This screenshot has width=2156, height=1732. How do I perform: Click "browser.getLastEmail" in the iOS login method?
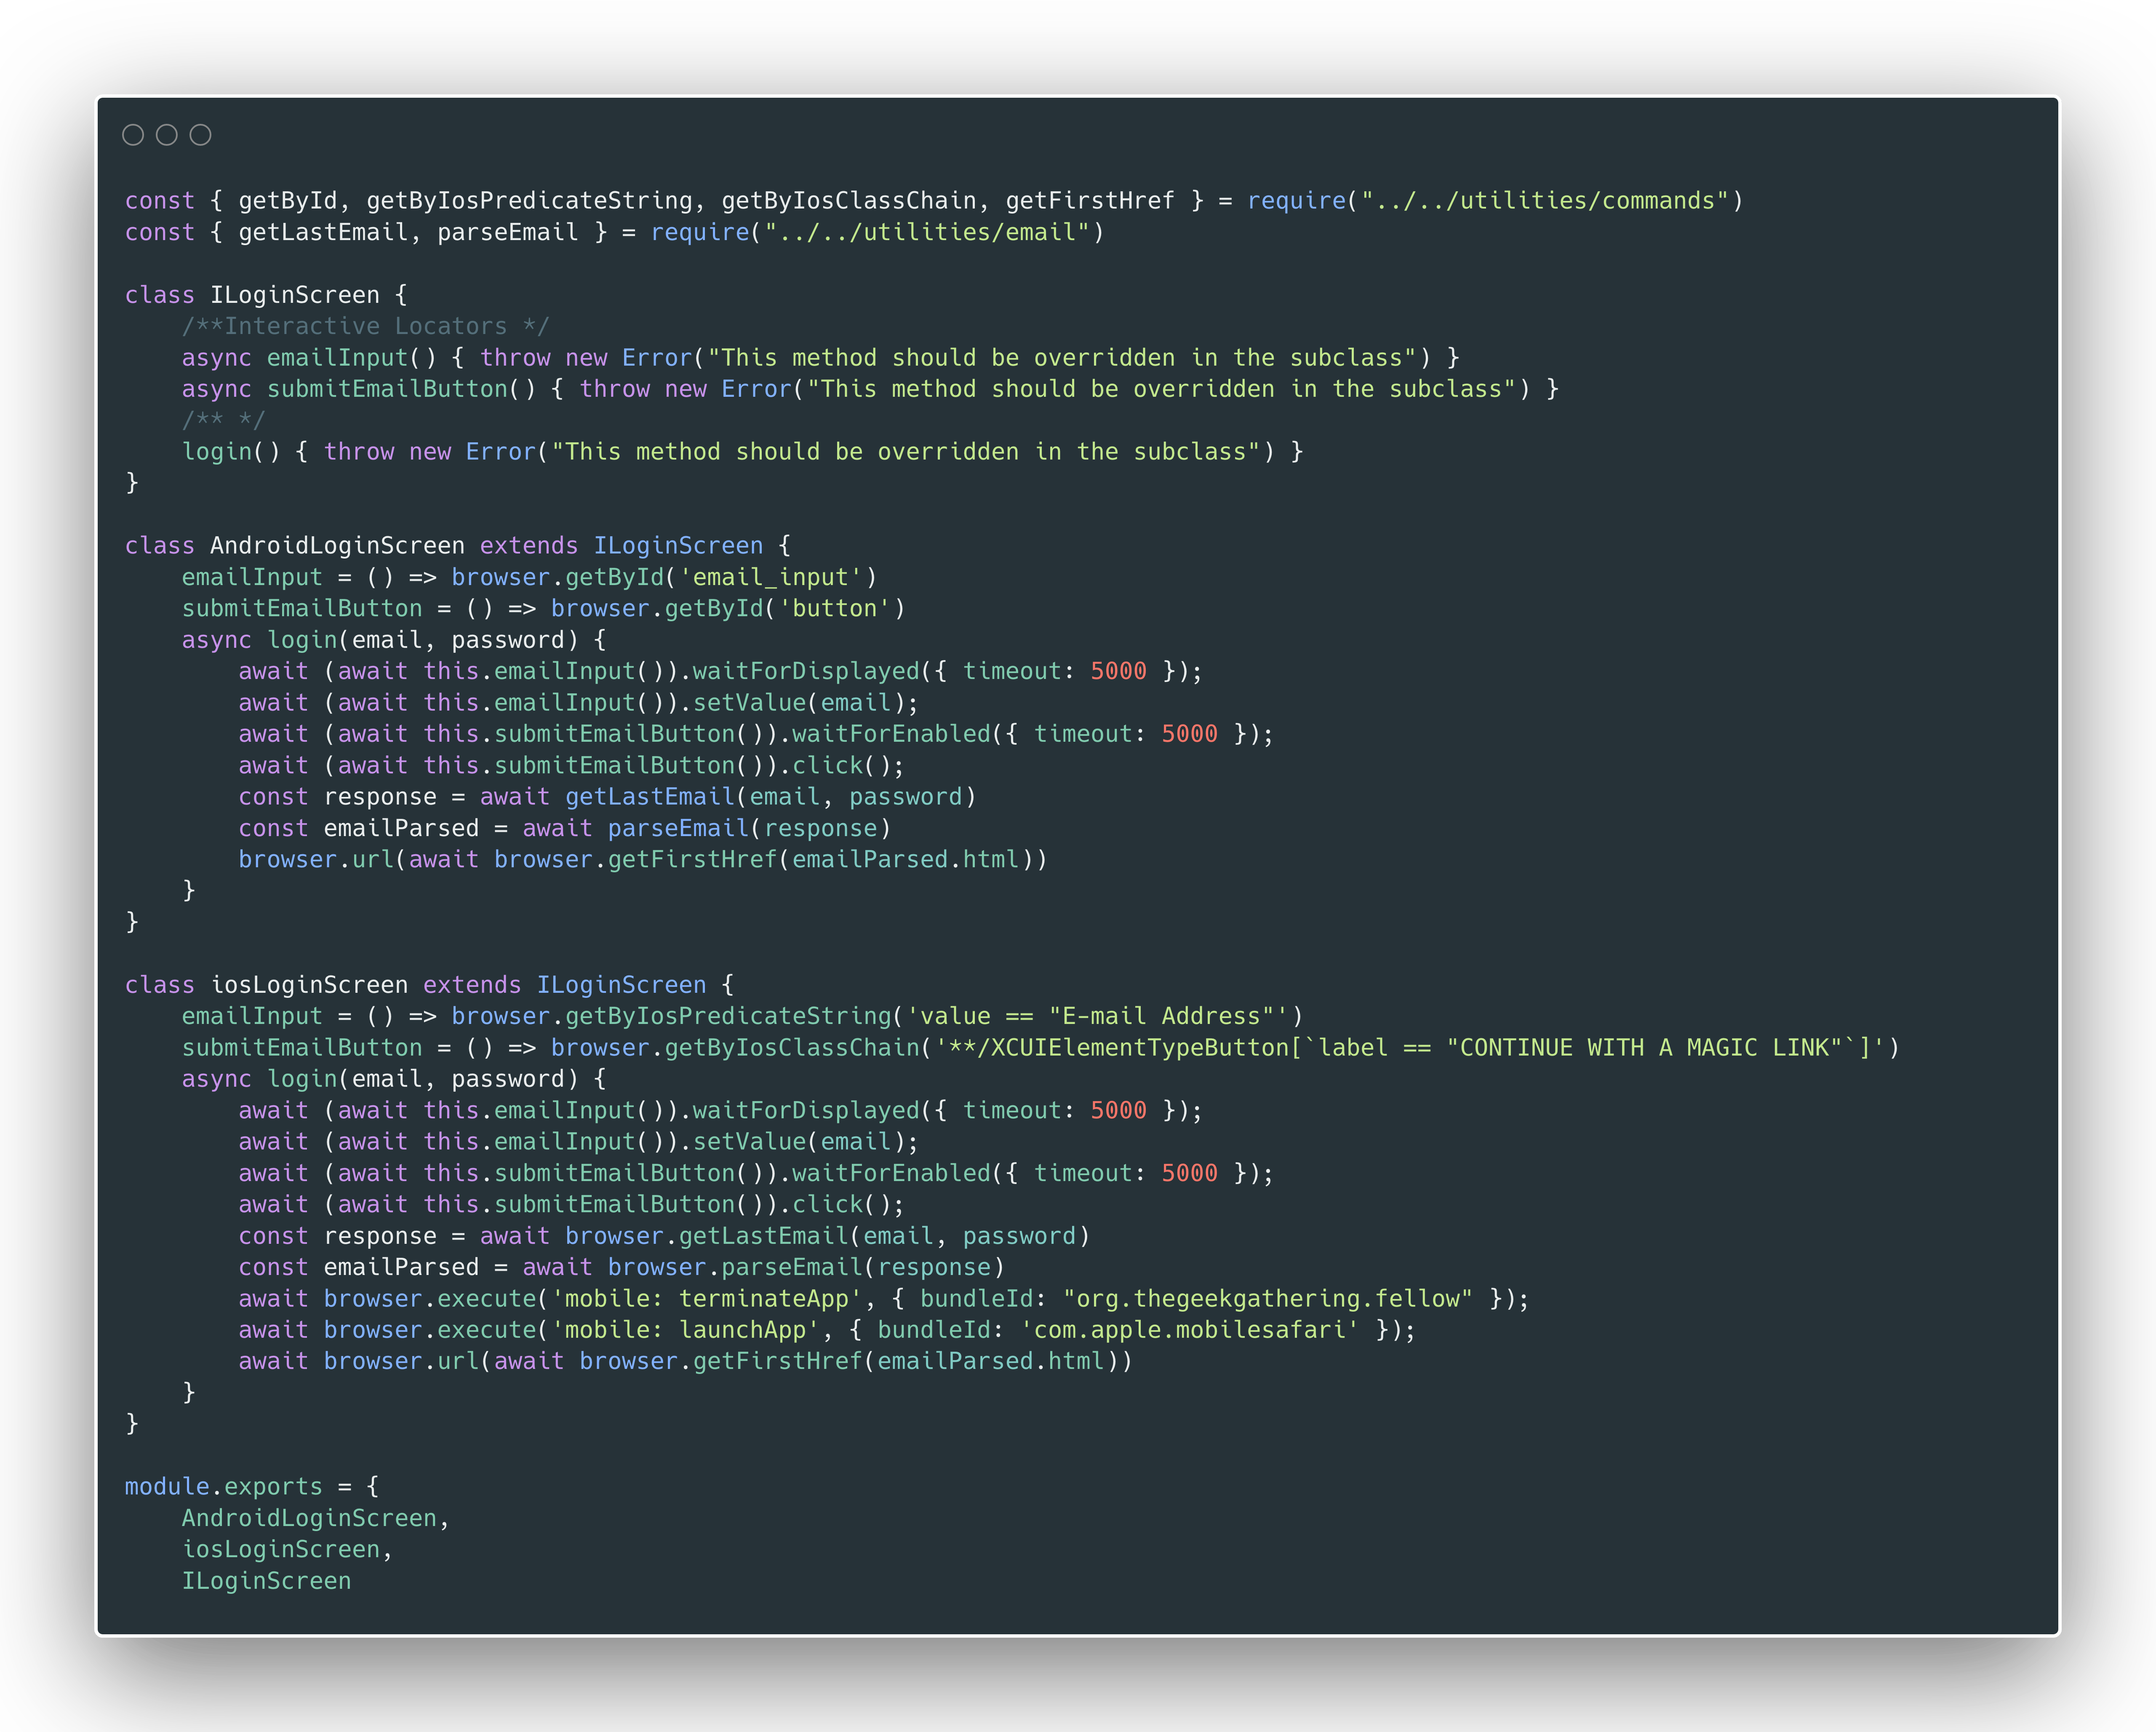(707, 1236)
